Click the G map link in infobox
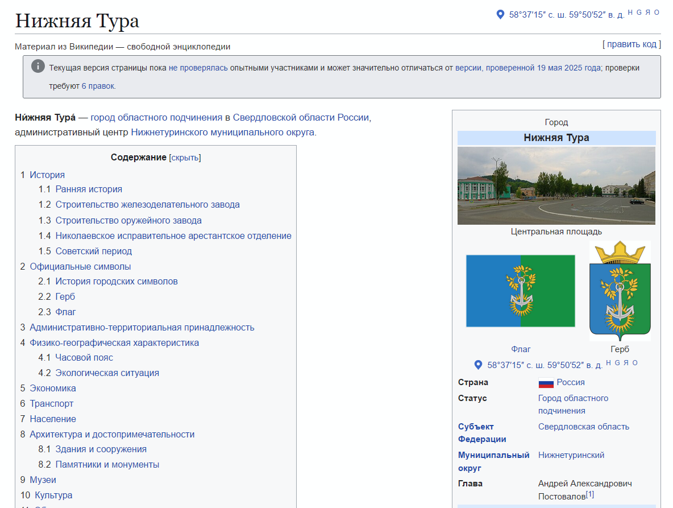The height and width of the screenshot is (508, 673). (617, 363)
